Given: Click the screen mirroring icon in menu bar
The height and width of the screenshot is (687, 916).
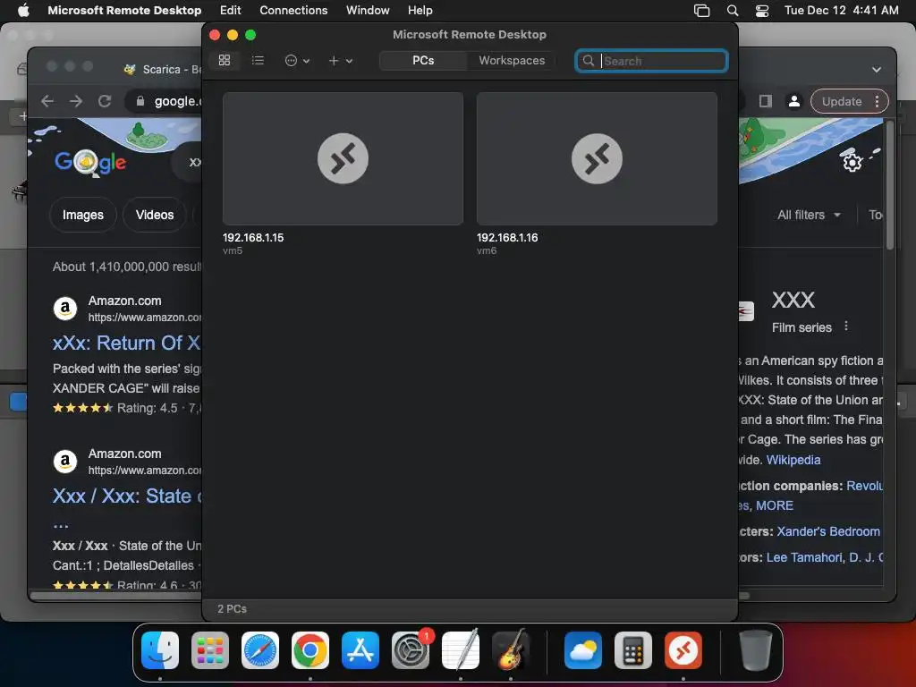Looking at the screenshot, I should pyautogui.click(x=701, y=11).
